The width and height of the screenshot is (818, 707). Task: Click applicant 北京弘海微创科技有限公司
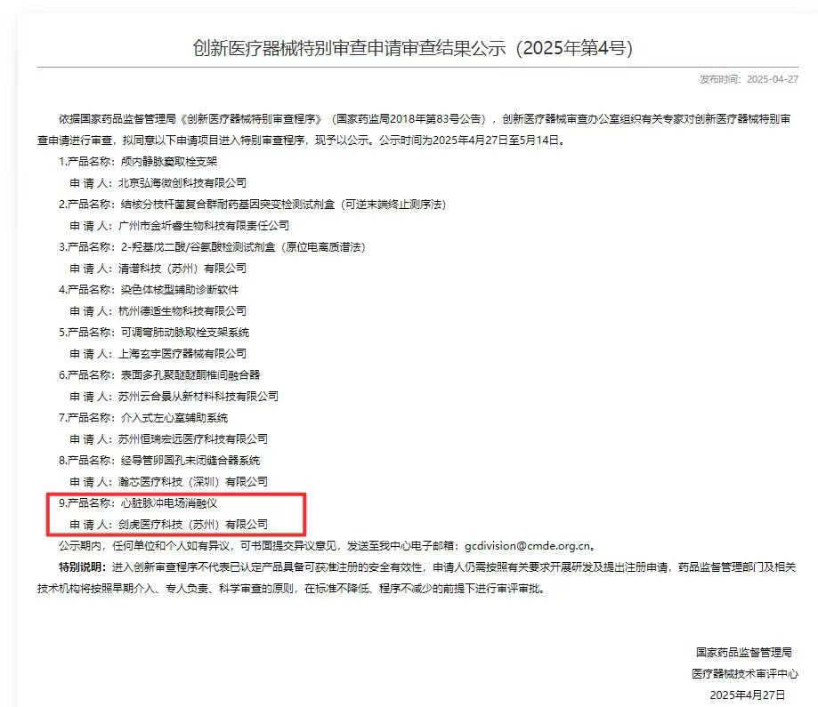(182, 183)
